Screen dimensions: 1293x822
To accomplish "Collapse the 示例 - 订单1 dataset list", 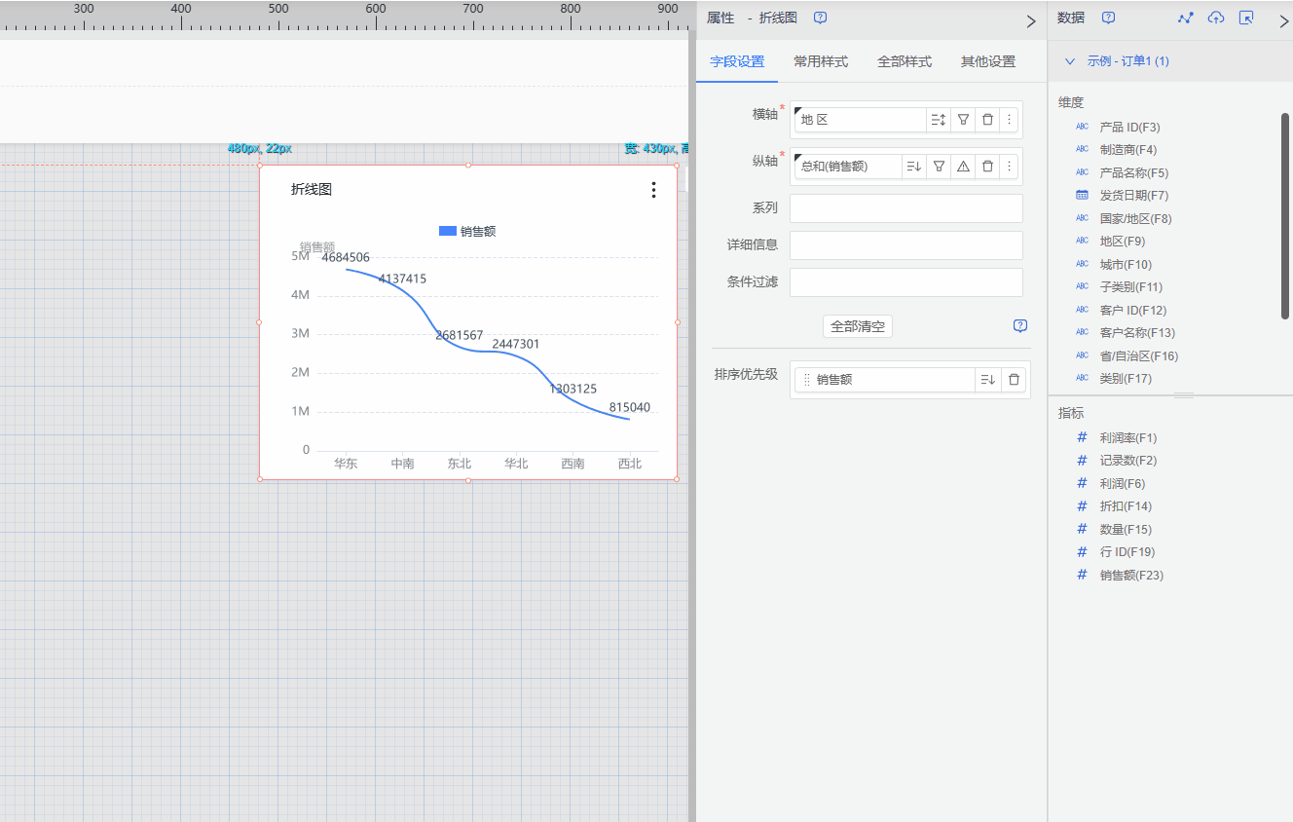I will (x=1070, y=61).
